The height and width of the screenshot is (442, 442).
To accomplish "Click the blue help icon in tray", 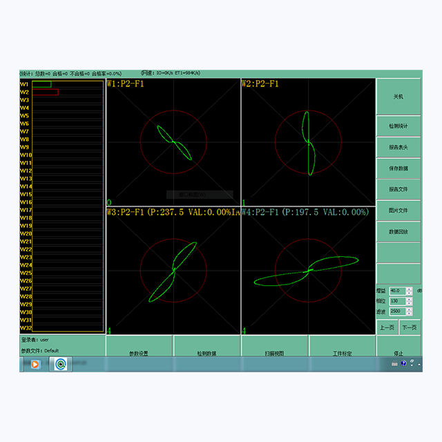I will click(403, 363).
